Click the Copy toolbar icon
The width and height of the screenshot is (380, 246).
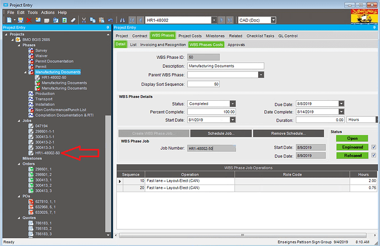93,20
